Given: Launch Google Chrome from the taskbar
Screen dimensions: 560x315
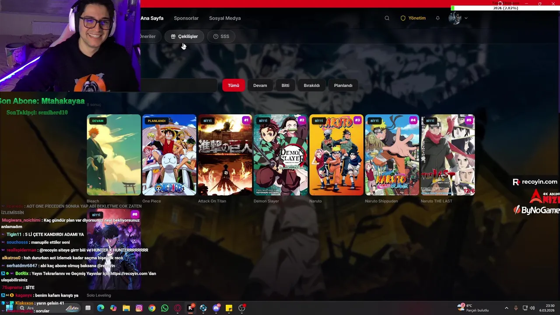Looking at the screenshot, I should tap(152, 308).
